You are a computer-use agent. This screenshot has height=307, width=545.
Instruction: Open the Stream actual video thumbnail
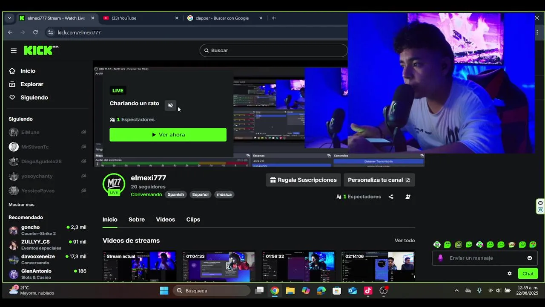point(139,266)
